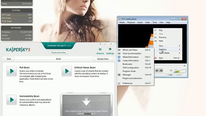Click the Codec Information info icon

pyautogui.click(x=119, y=61)
